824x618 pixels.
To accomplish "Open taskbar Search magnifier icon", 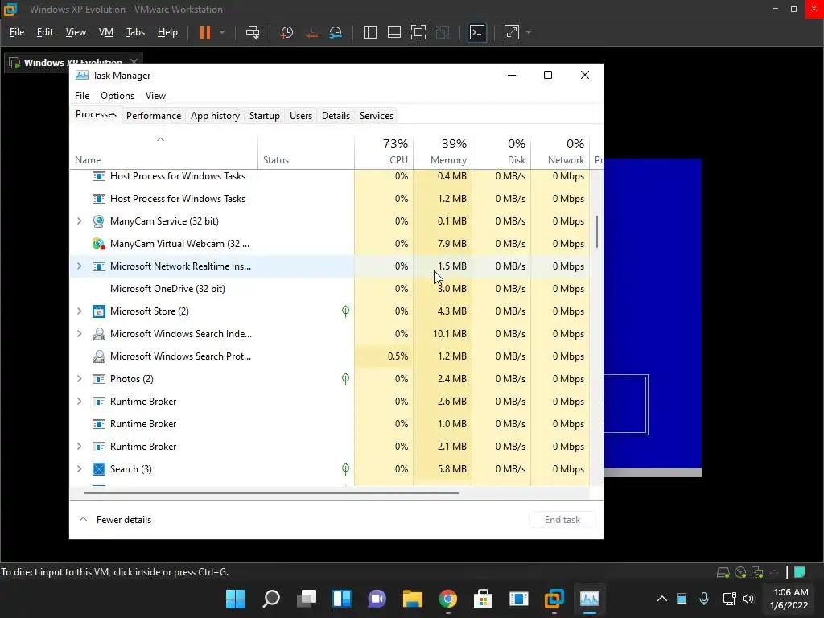I will tap(271, 599).
